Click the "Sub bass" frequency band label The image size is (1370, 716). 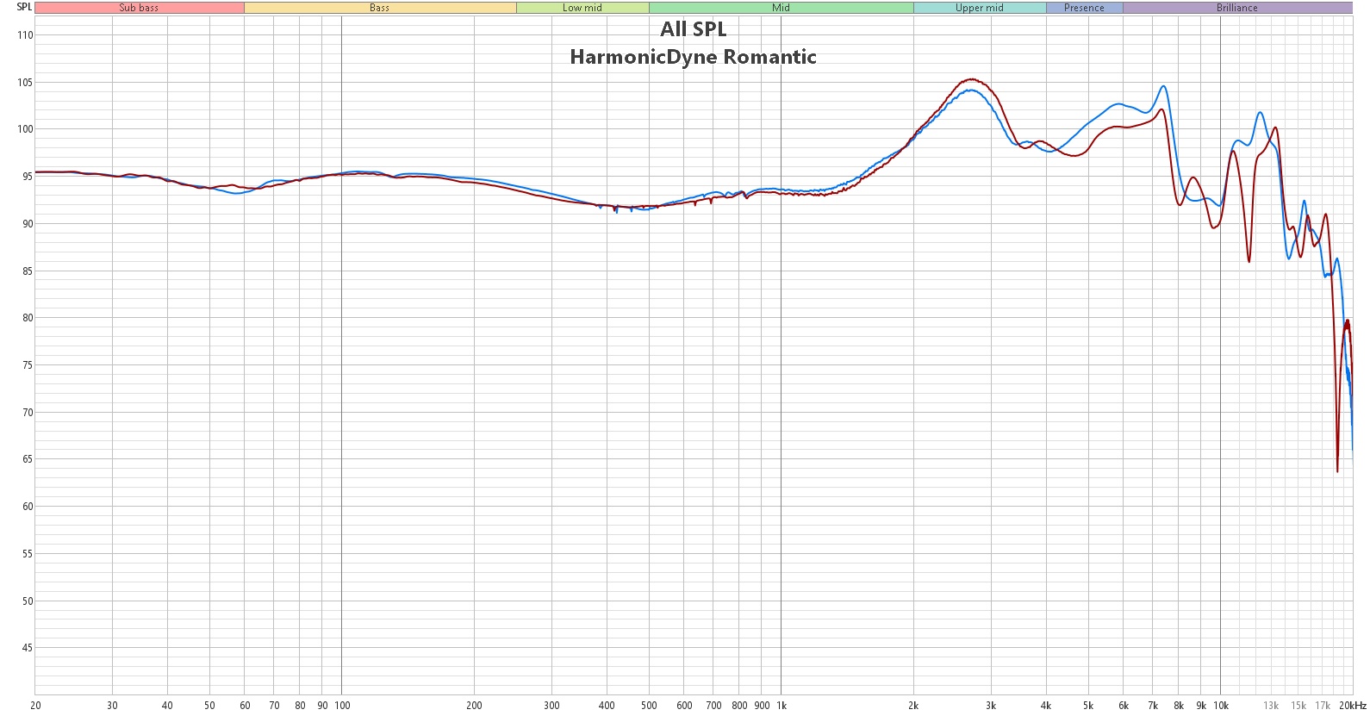[x=139, y=8]
